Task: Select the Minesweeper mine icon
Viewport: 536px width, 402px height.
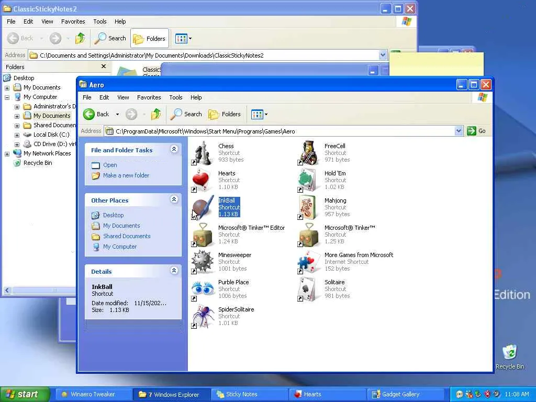Action: pos(203,262)
